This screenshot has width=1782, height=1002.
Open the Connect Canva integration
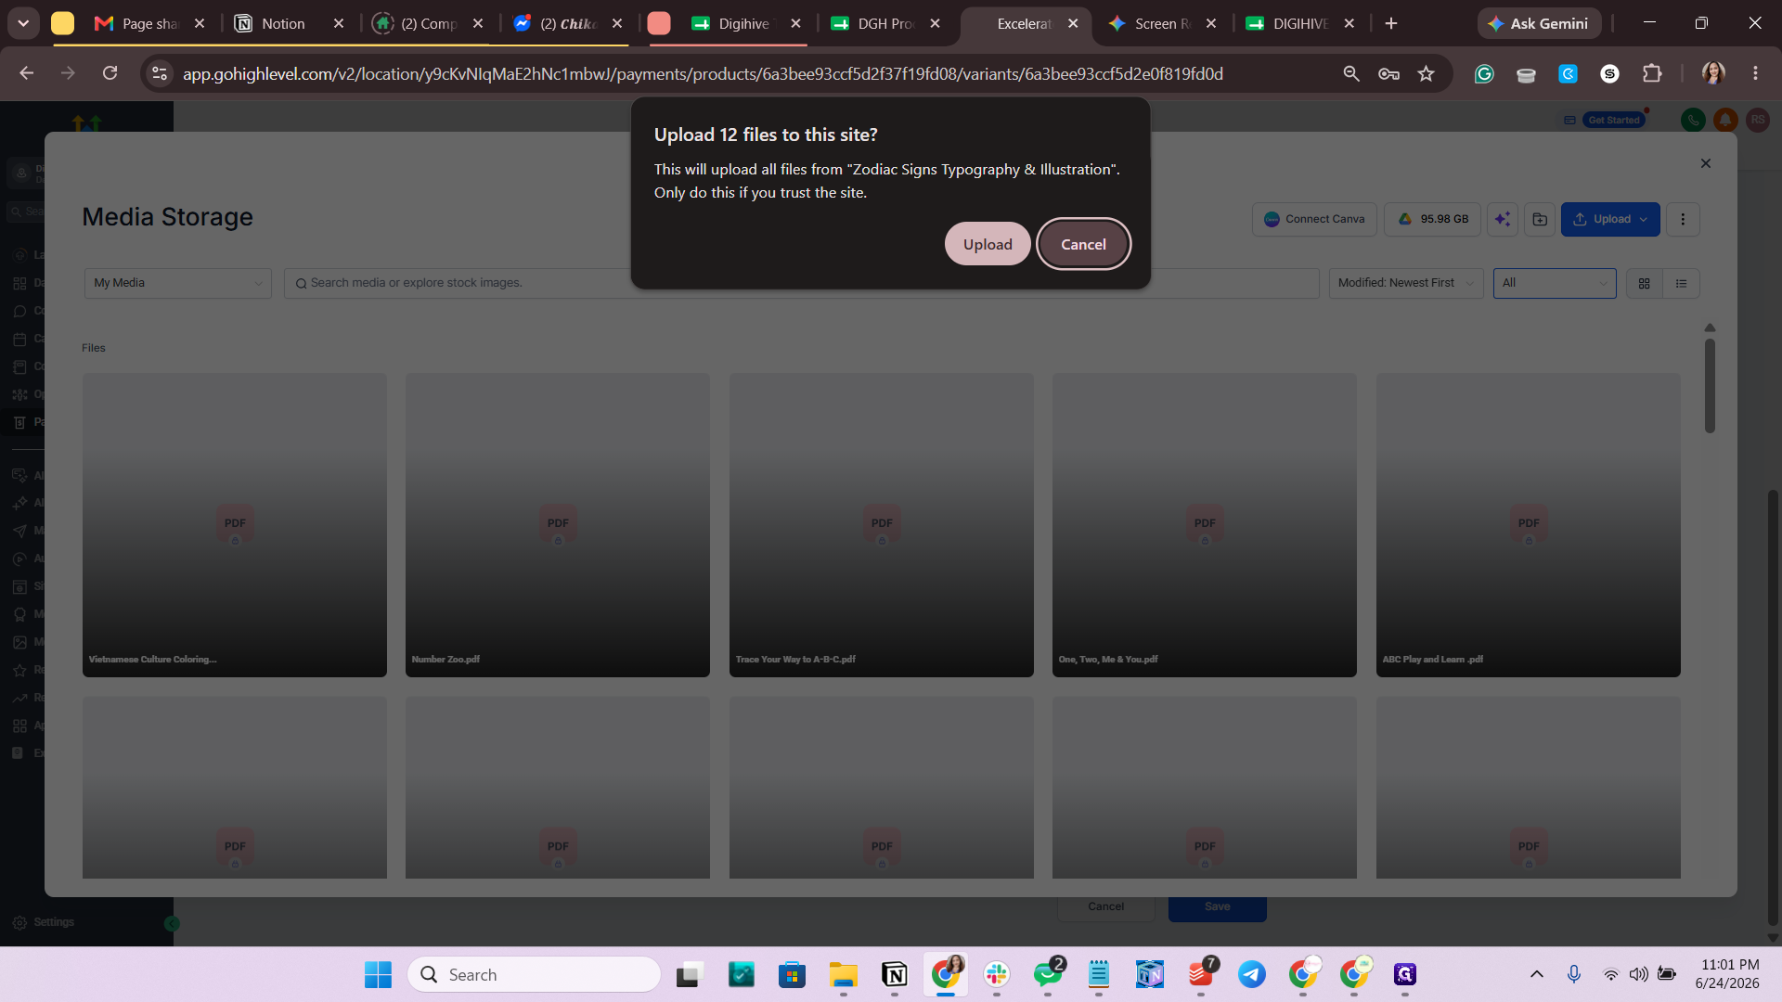tap(1314, 219)
